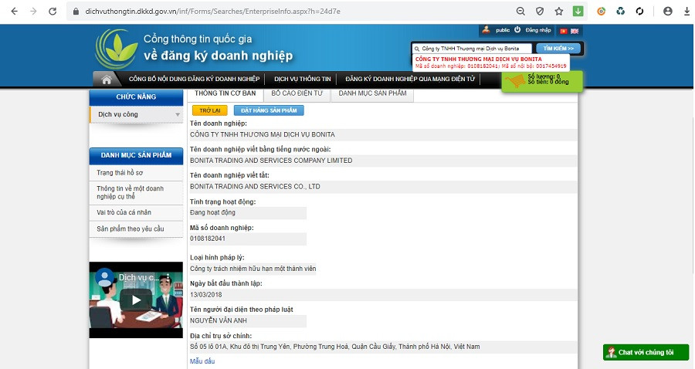Open Sản phẩm theo yêu cầu sidebar item

pos(136,229)
